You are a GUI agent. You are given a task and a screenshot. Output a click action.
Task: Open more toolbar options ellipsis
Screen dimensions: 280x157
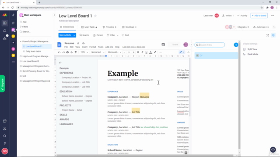[x=161, y=52]
